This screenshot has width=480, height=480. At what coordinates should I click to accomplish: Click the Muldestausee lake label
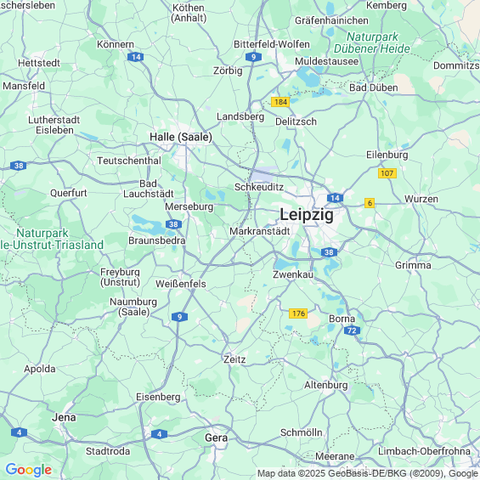point(326,61)
